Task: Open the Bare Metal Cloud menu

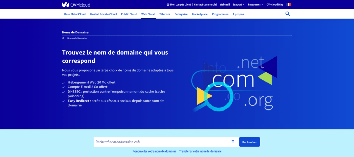Action: pos(75,14)
